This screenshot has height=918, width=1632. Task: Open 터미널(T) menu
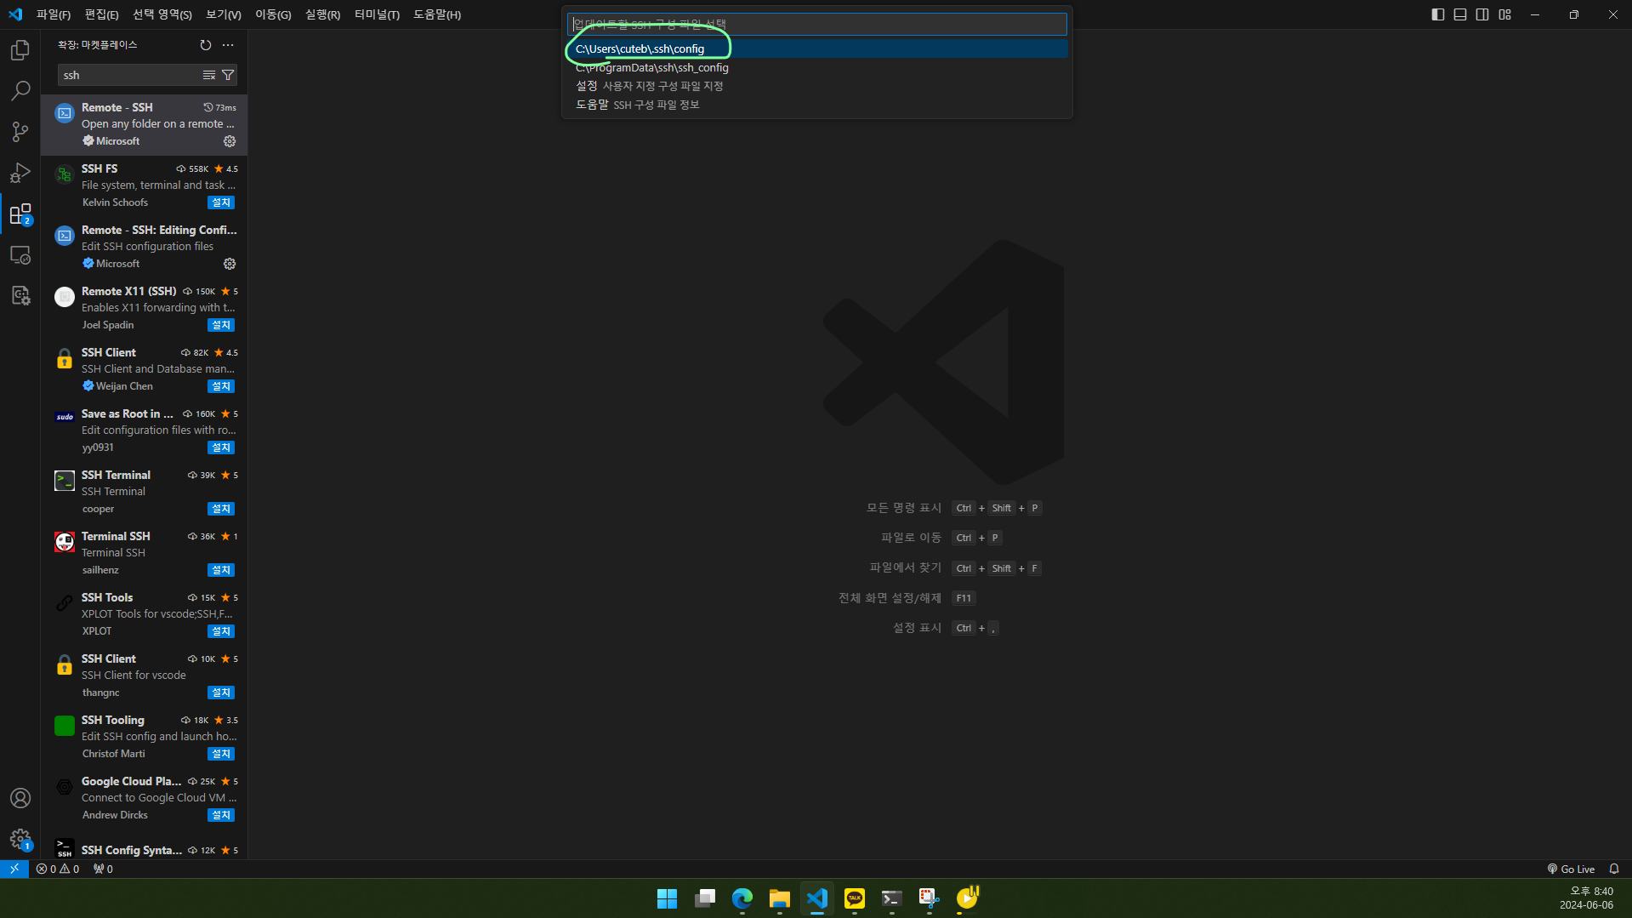377,14
